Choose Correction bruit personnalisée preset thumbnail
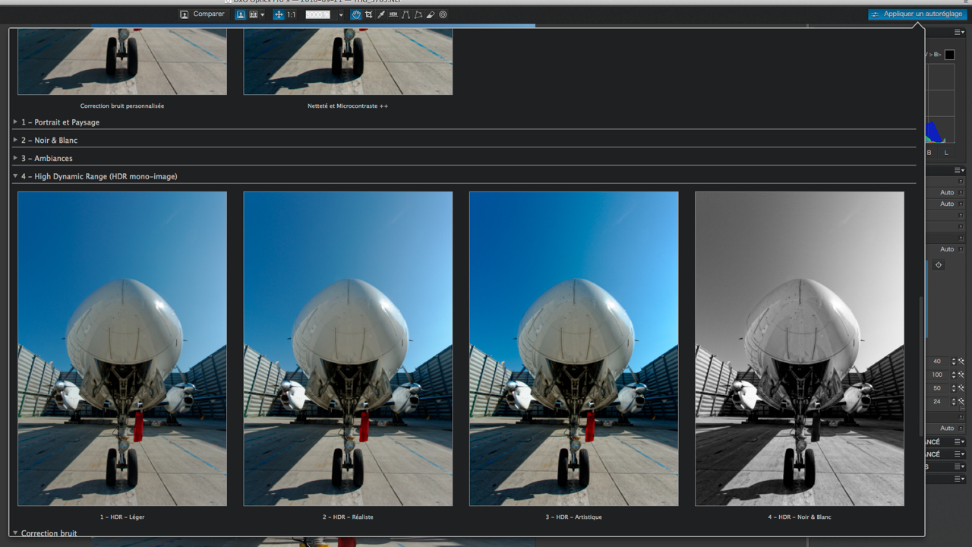Screen dimensions: 972x547 coord(122,62)
